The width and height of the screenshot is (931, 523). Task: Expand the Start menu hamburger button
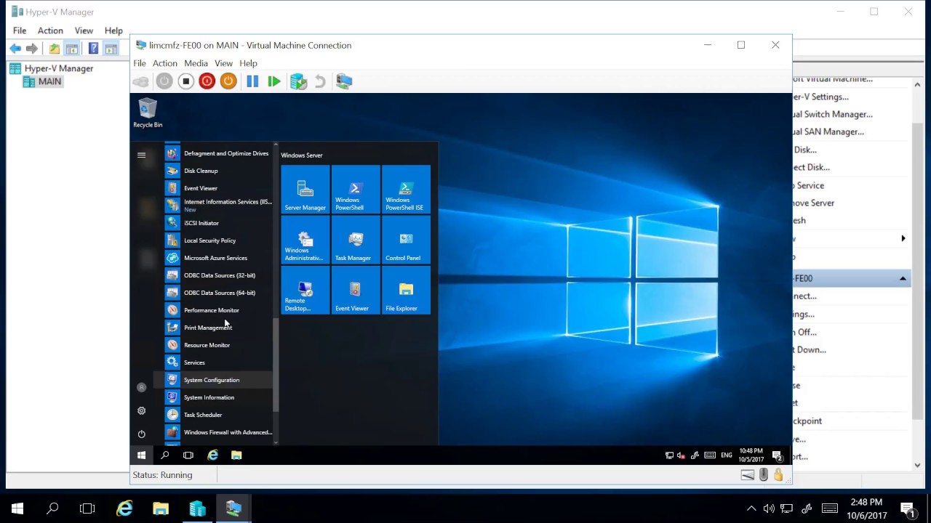tap(142, 155)
